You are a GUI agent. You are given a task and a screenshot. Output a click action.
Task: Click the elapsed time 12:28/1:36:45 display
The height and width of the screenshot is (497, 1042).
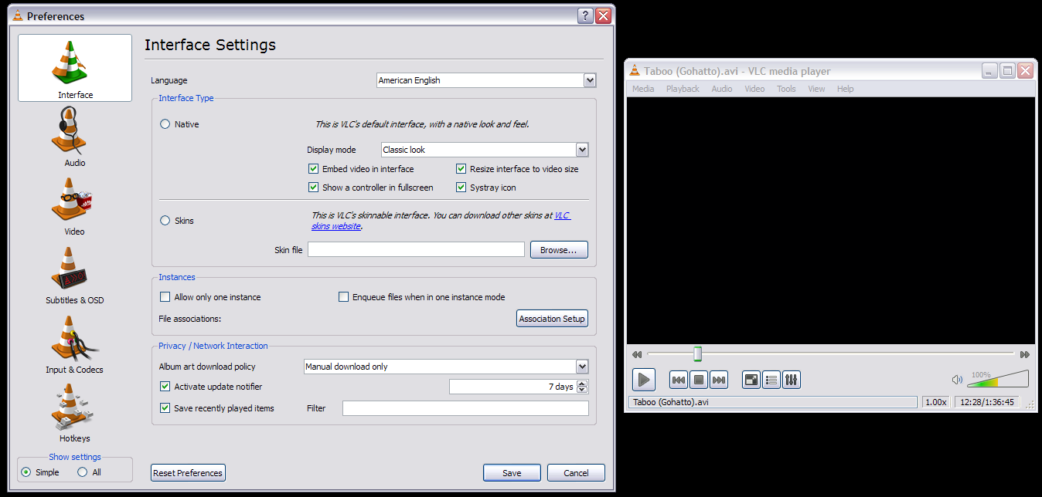987,402
